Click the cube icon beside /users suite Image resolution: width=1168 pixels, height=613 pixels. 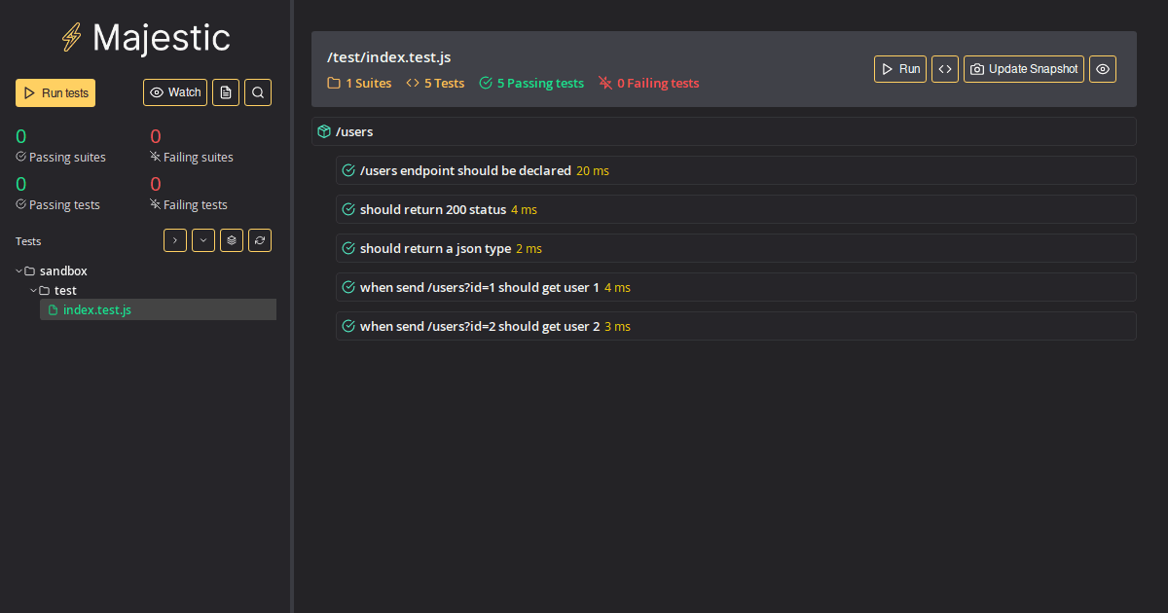point(323,130)
